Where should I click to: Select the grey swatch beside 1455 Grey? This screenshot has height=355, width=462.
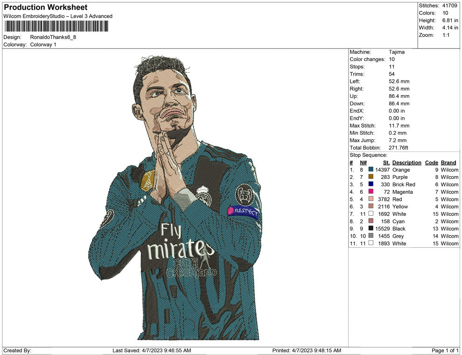coord(371,235)
